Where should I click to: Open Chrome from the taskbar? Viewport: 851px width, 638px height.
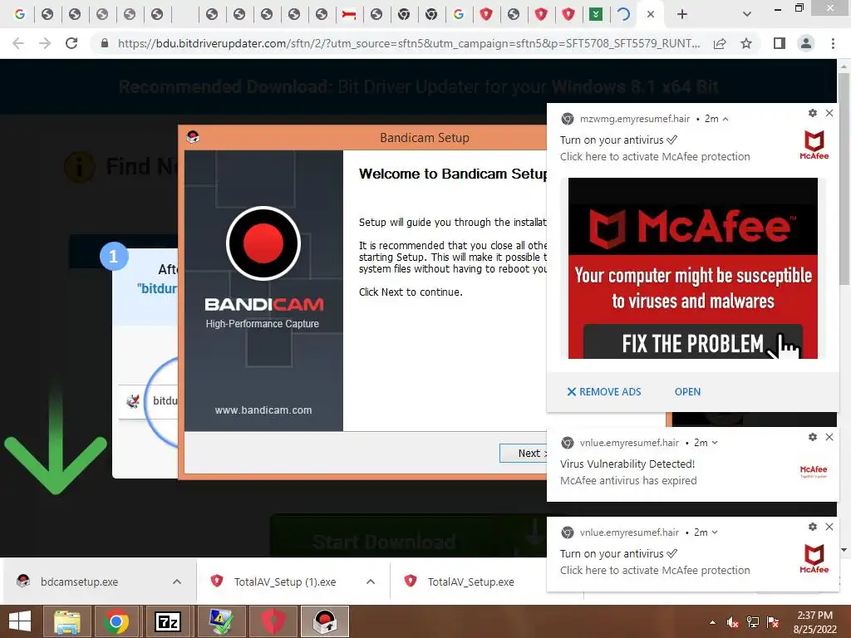[116, 621]
